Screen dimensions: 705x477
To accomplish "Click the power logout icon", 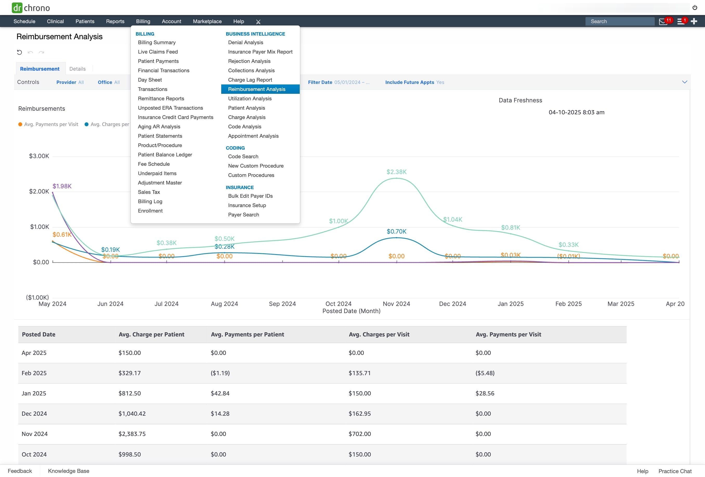I will tap(695, 8).
